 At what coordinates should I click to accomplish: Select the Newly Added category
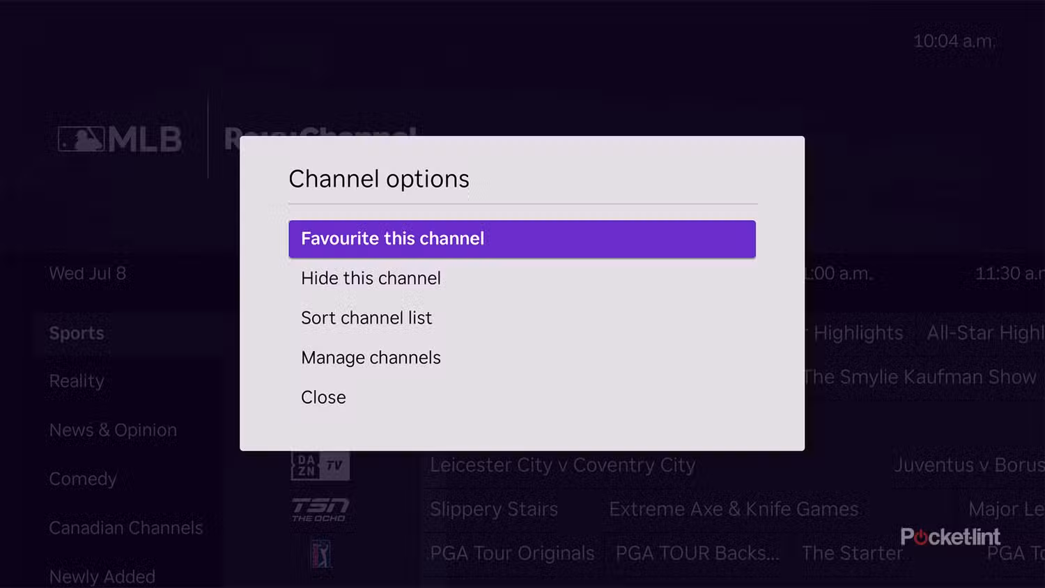click(x=102, y=576)
